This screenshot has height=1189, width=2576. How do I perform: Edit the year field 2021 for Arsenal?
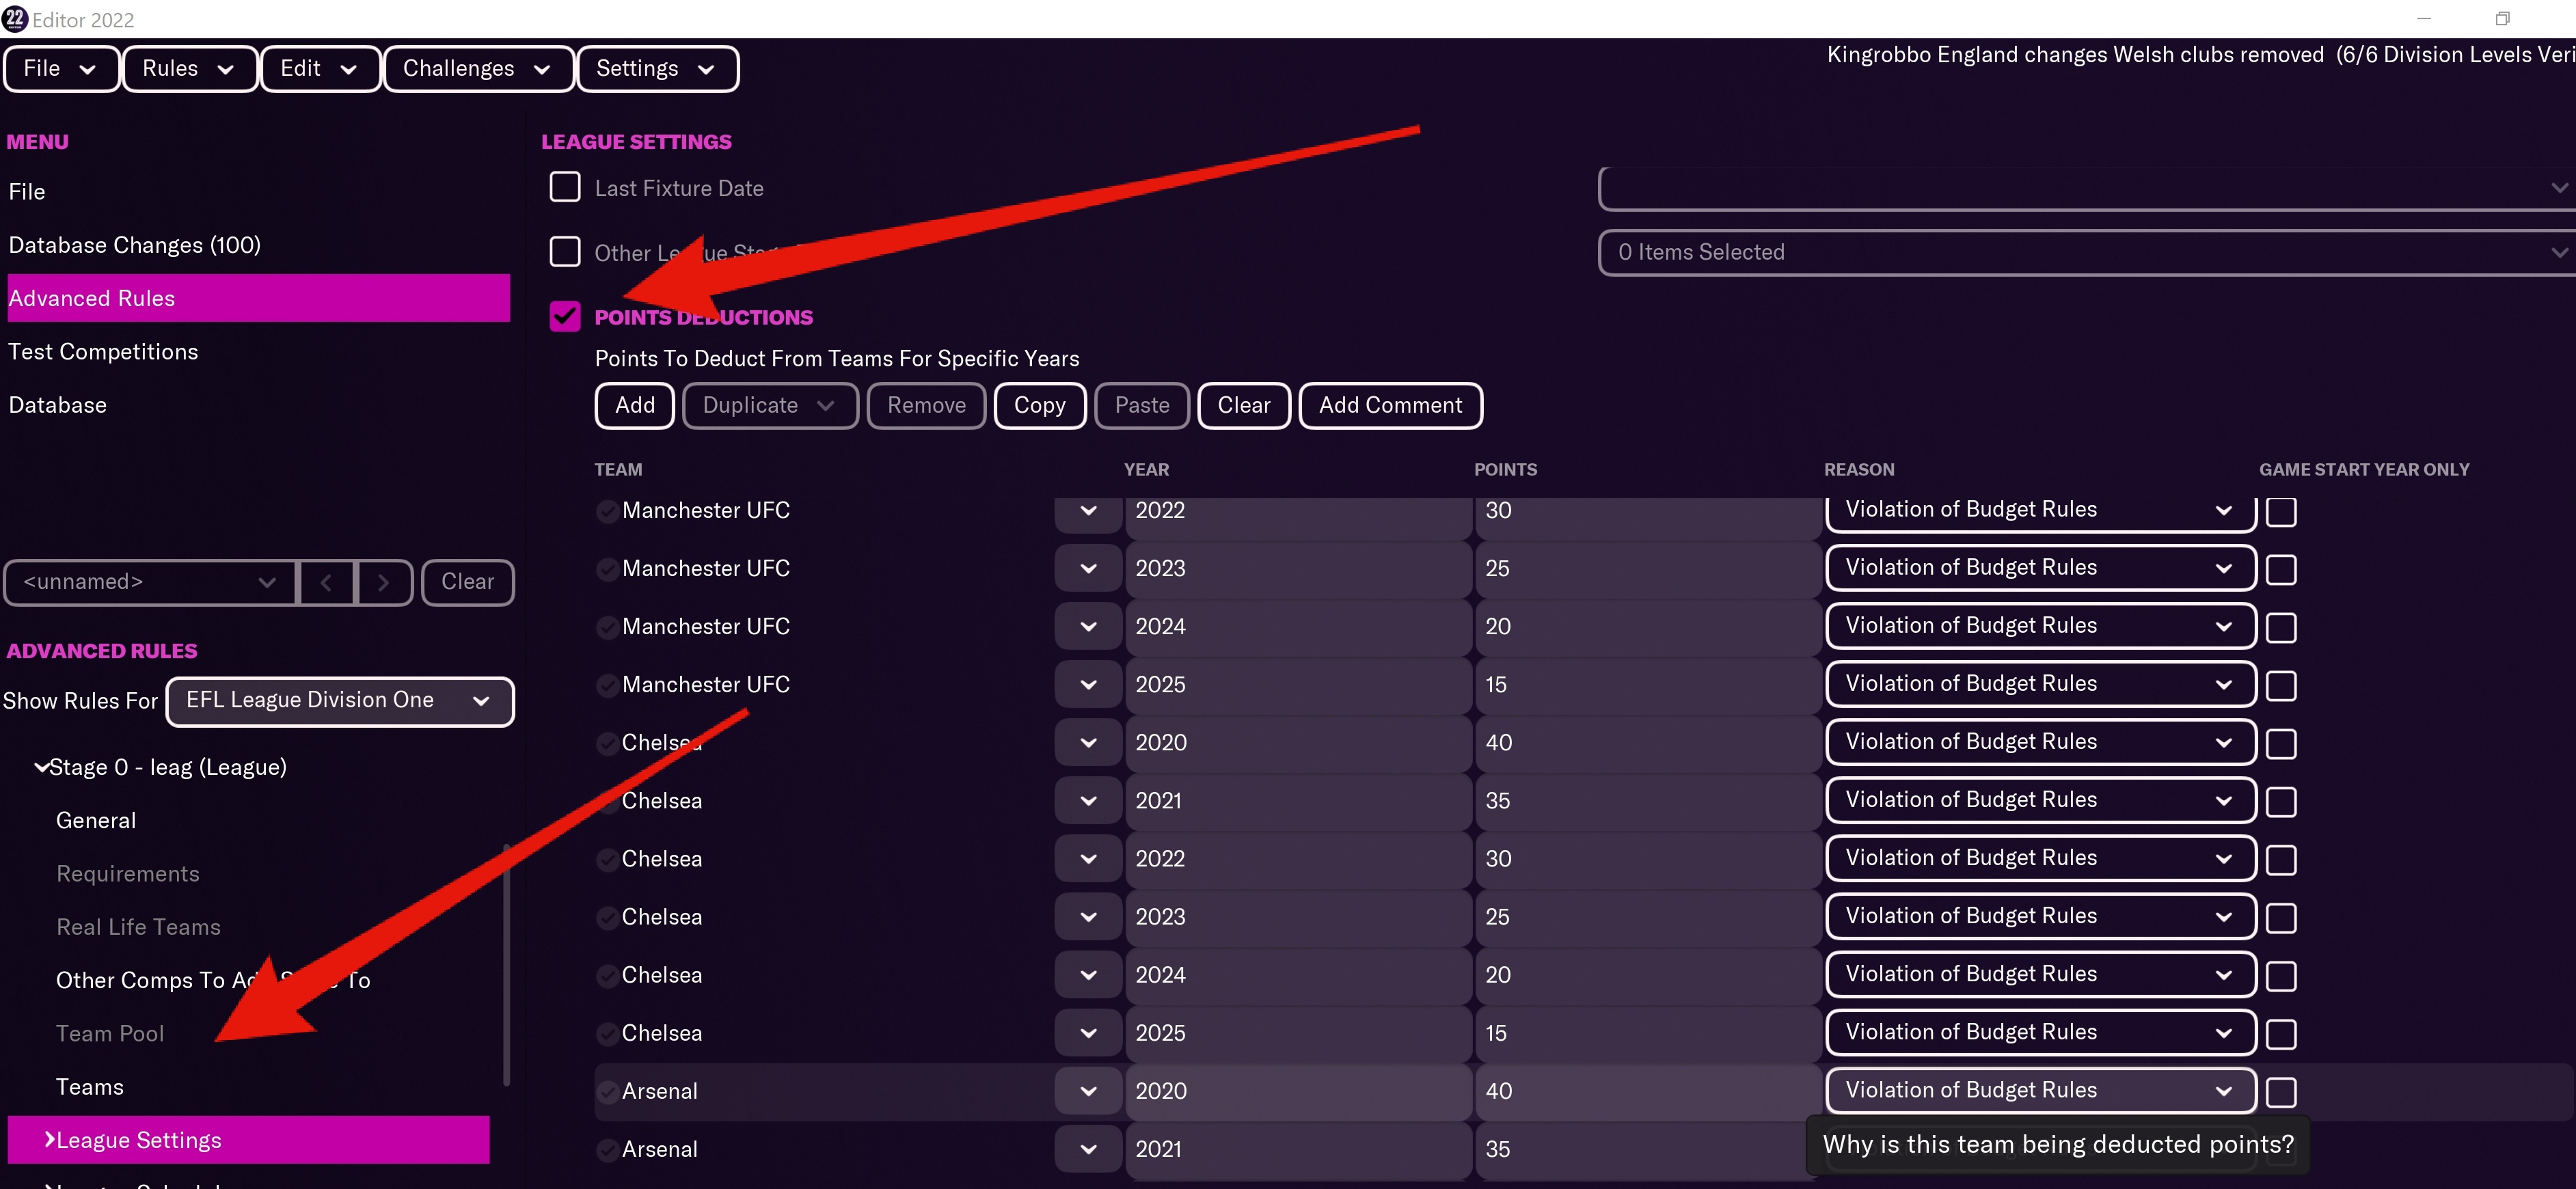click(x=1298, y=1150)
